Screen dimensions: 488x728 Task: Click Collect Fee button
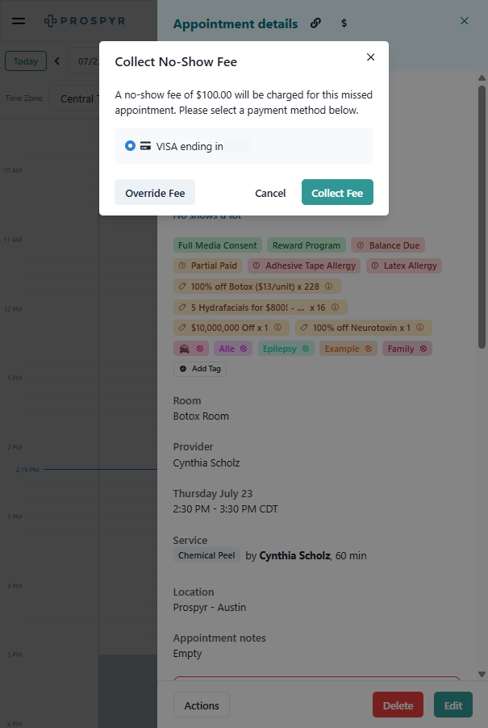click(337, 193)
